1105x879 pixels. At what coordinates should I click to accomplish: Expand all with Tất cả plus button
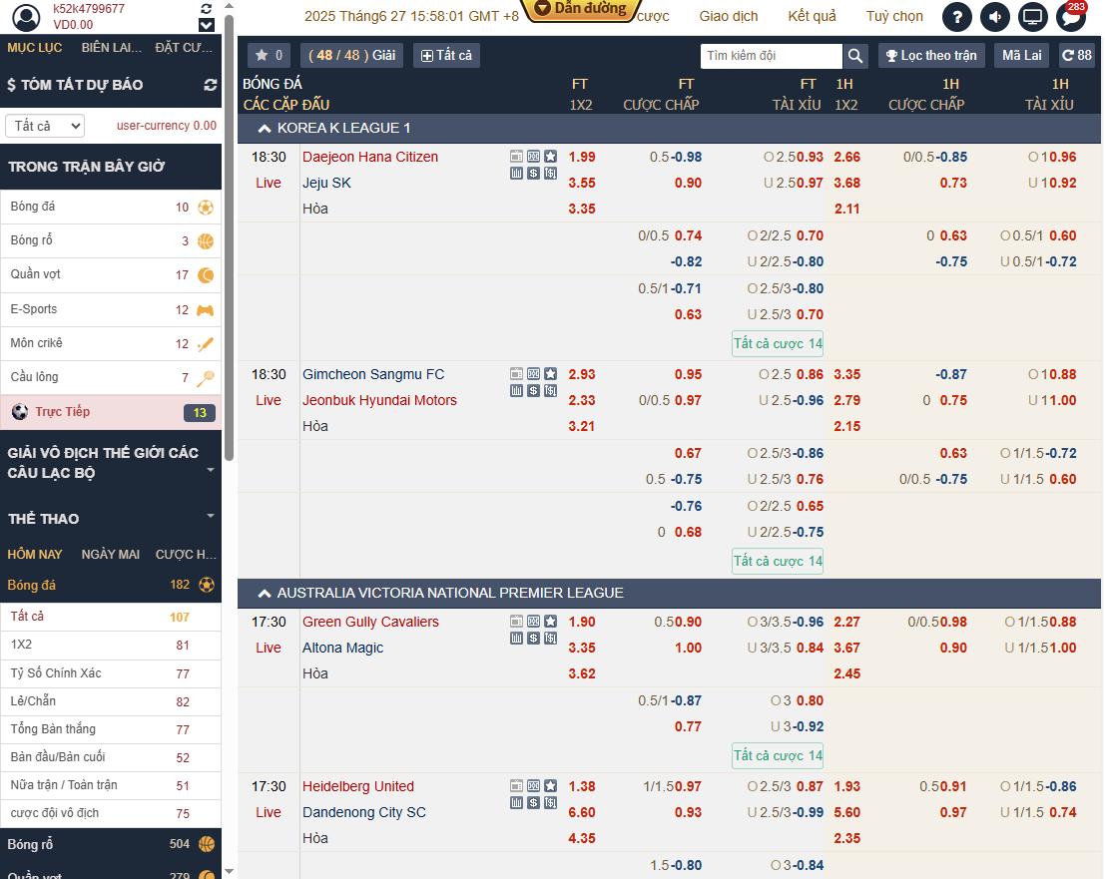446,55
